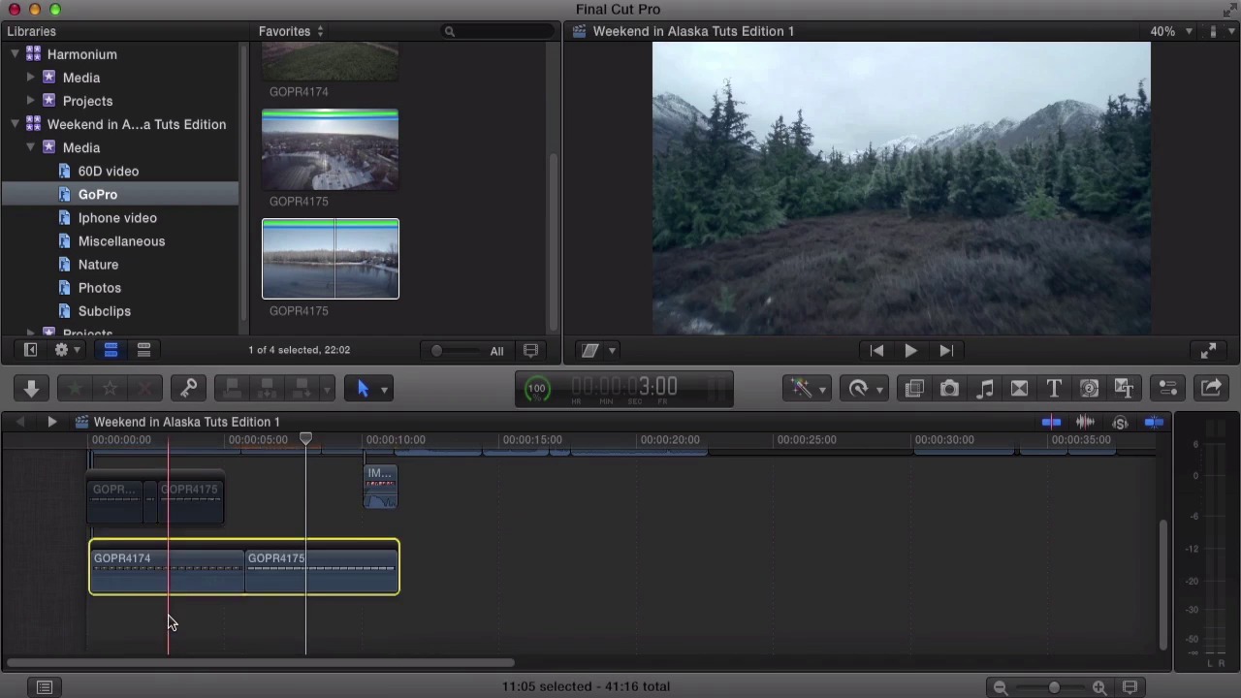Select the GOPR4175 snowy town thumbnail
Viewport: 1241px width, 698px height.
click(x=330, y=151)
